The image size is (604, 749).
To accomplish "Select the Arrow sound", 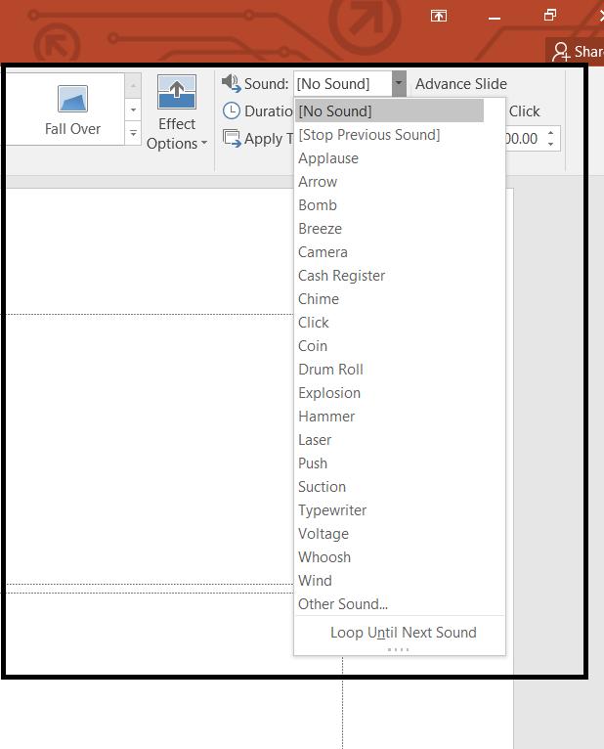I will tap(399, 182).
